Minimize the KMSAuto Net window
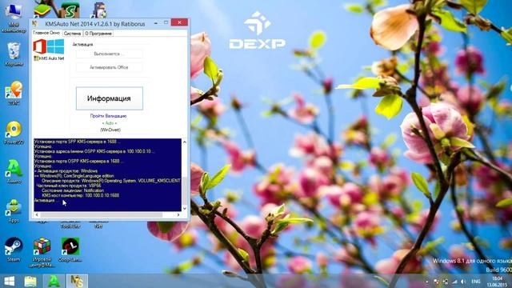Viewport: 512px width, 288px height. pyautogui.click(x=156, y=22)
